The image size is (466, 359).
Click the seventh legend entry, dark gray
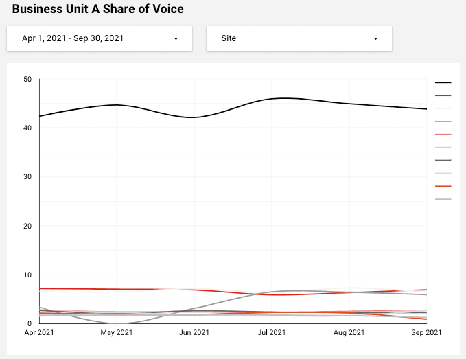(443, 160)
